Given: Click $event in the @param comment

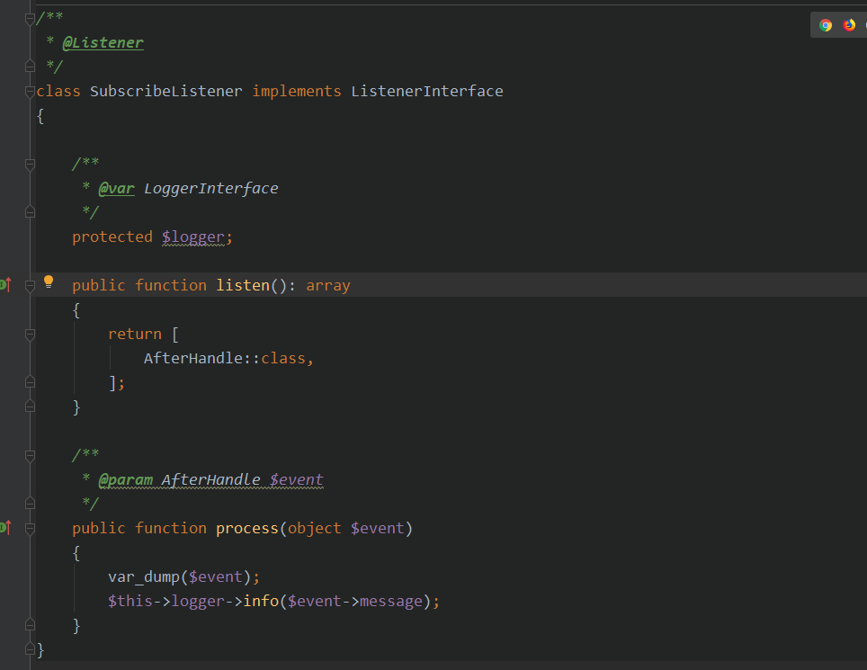Looking at the screenshot, I should [297, 480].
